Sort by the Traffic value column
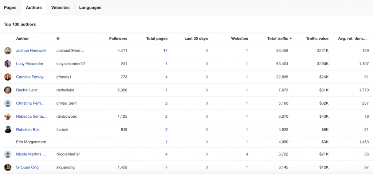 click(x=317, y=39)
